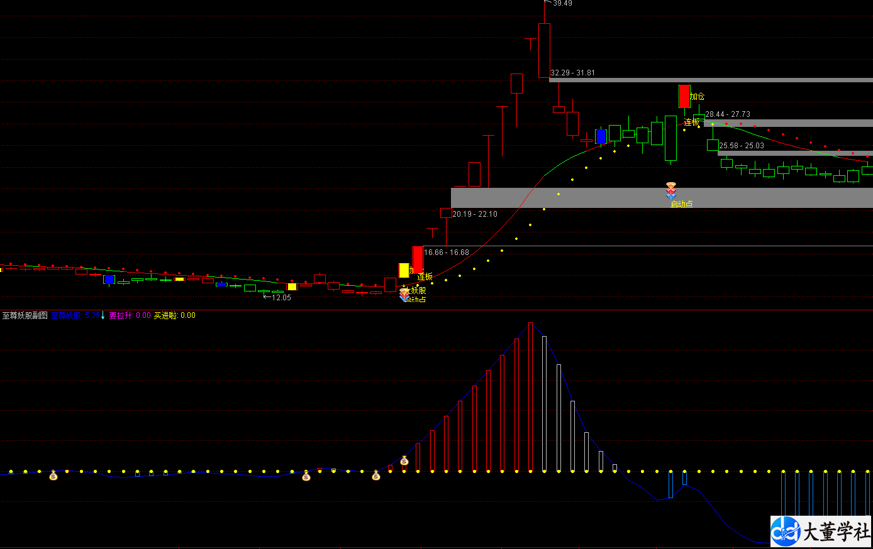Screen dimensions: 873x549
Task: Click the cyan down arrow after 5.25
Action: coord(104,315)
